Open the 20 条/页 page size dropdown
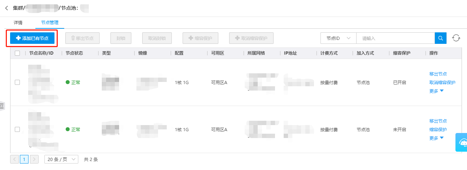The height and width of the screenshot is (170, 467). (x=61, y=159)
